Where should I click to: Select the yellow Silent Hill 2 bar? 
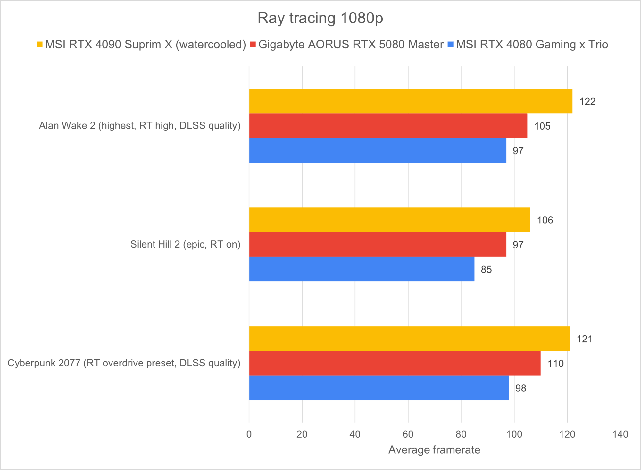click(x=389, y=220)
